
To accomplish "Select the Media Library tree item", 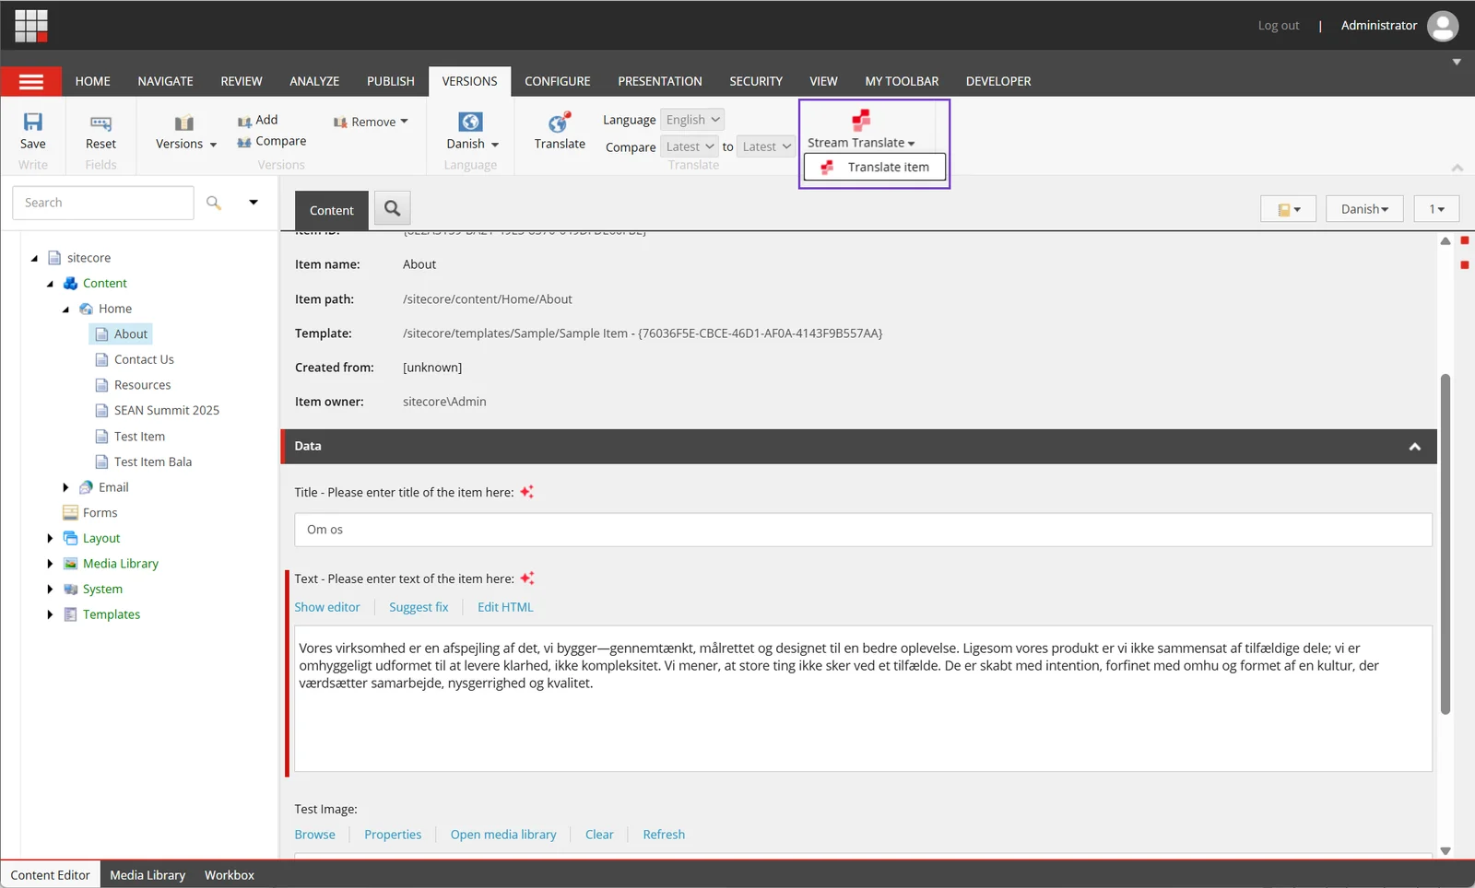I will click(x=121, y=564).
